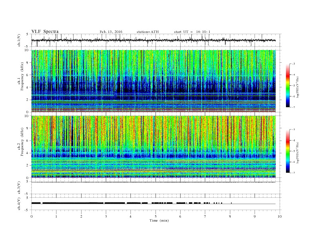Click the "ch.1(V)" waveform axis label
Screen dimensions: 315x243
pyautogui.click(x=19, y=40)
